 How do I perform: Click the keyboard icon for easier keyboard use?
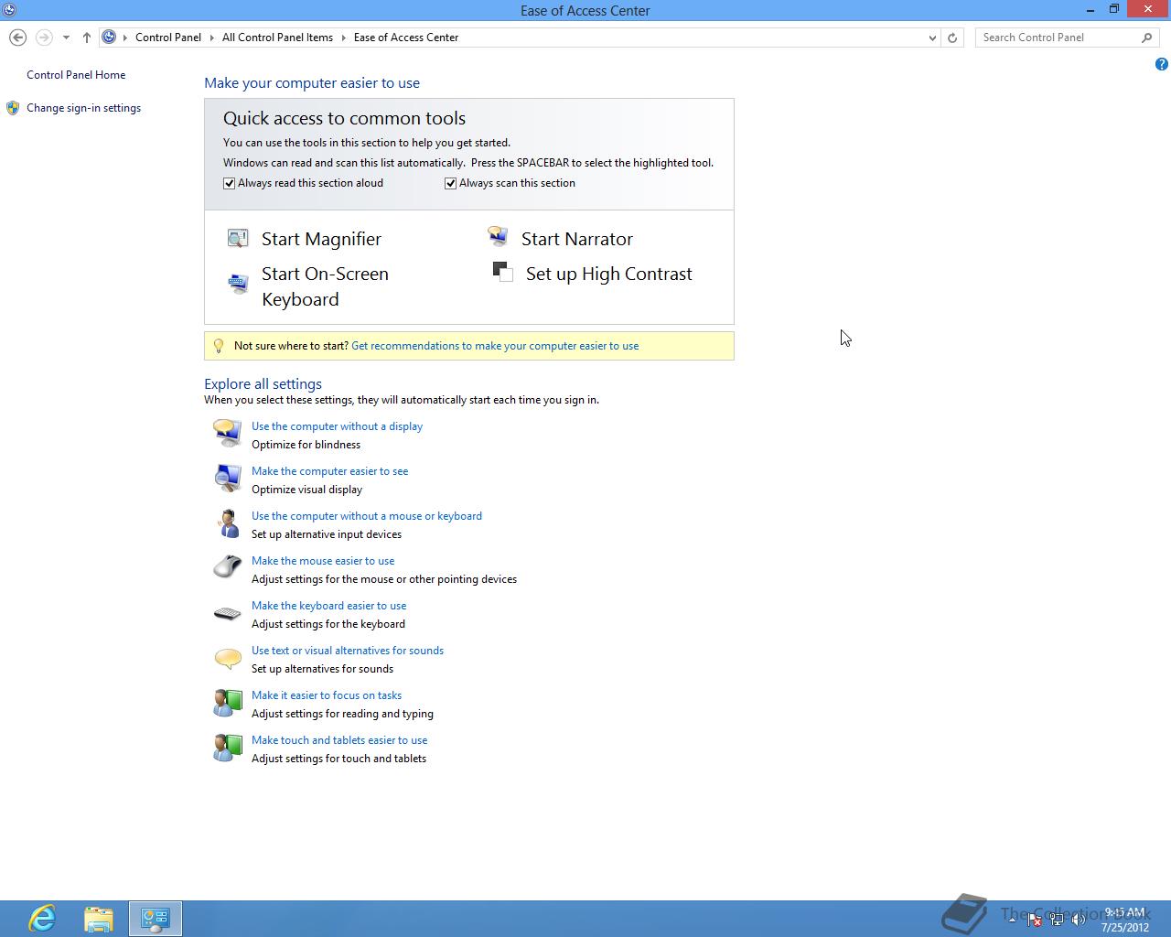tap(227, 613)
